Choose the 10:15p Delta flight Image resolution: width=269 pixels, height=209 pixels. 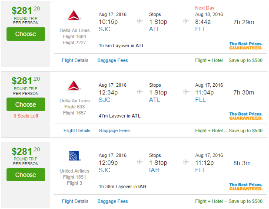[x=26, y=34]
